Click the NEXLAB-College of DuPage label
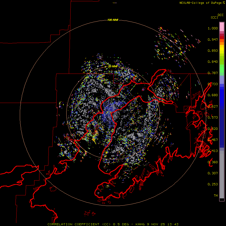Screen dimensions: 226x226 click(200, 3)
